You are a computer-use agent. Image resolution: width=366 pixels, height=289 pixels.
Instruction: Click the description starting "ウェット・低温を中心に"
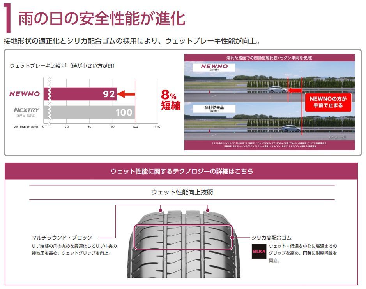point(303,253)
